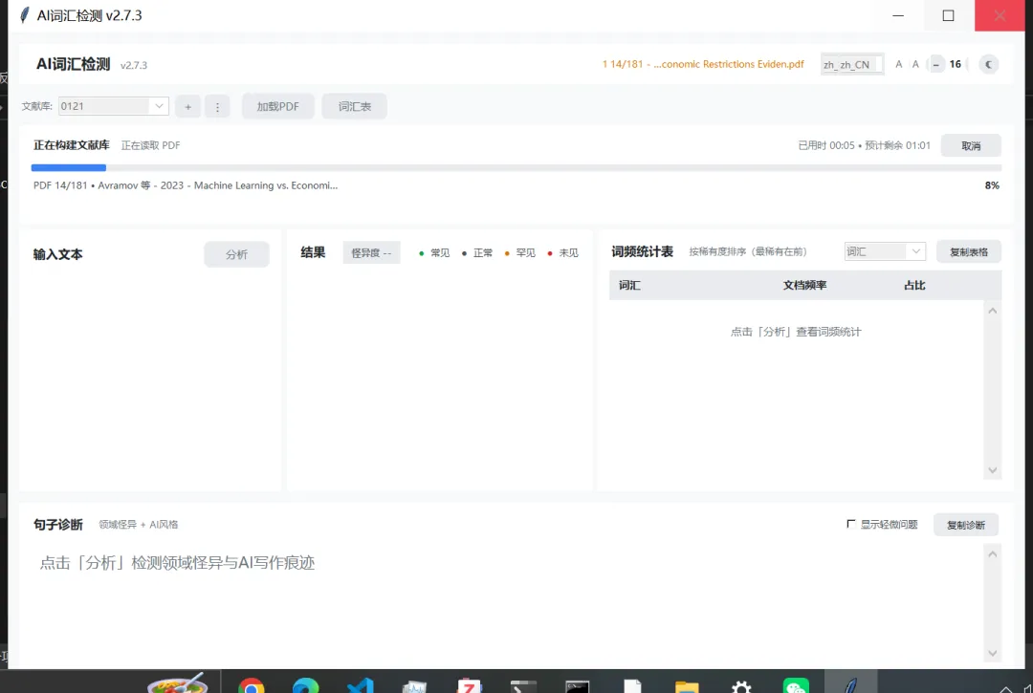Cancel library building with 取消
The image size is (1033, 693).
click(x=971, y=145)
